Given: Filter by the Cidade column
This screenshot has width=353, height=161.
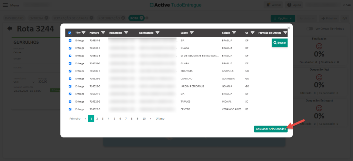Looking at the screenshot, I should coord(234,33).
